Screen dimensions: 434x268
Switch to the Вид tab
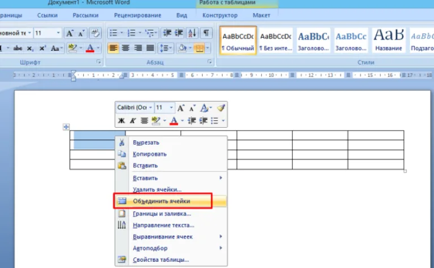point(181,15)
